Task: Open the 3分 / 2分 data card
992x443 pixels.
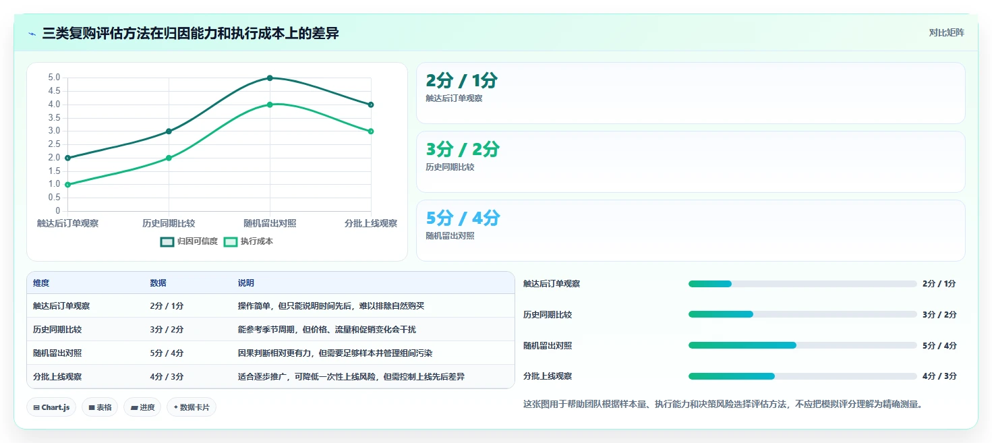Action: click(691, 162)
